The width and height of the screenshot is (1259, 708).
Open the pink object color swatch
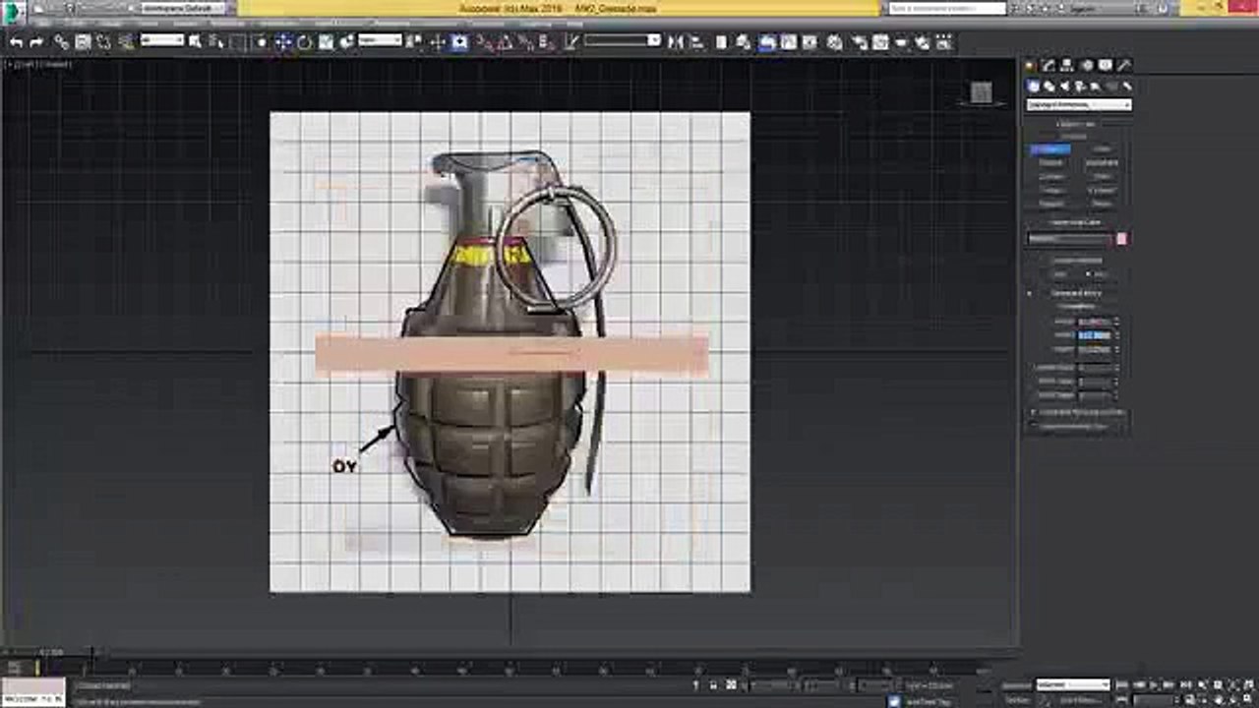point(1121,238)
